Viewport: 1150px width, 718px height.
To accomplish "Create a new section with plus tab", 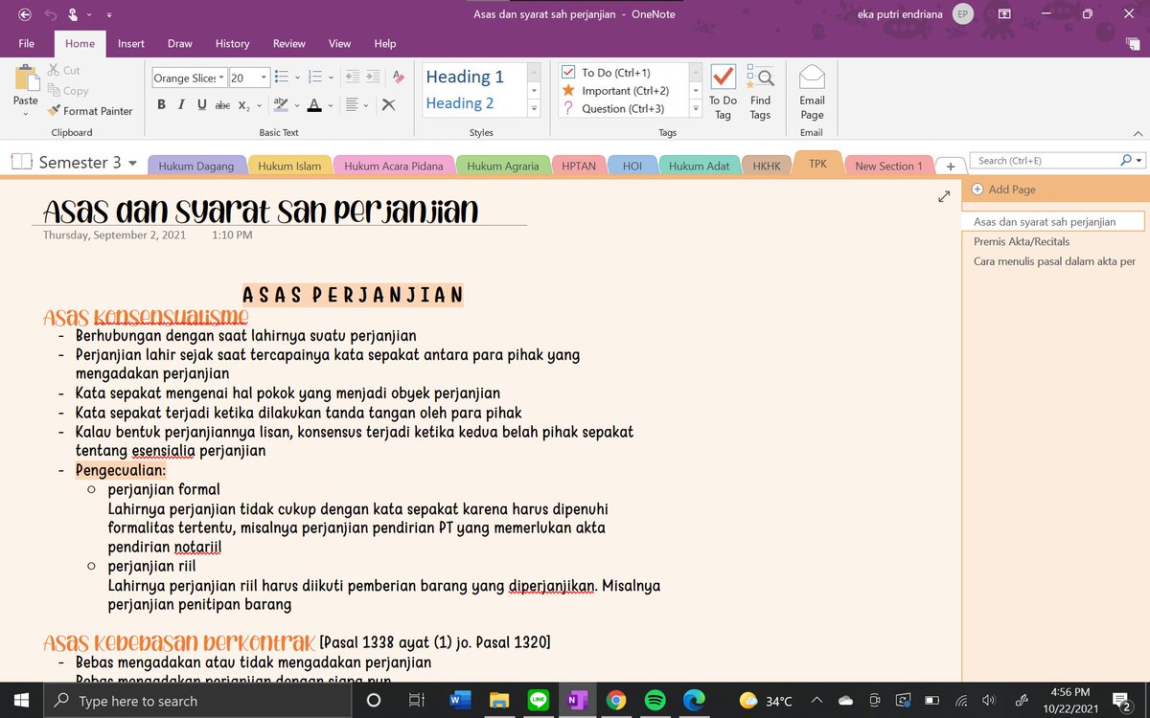I will pyautogui.click(x=951, y=166).
